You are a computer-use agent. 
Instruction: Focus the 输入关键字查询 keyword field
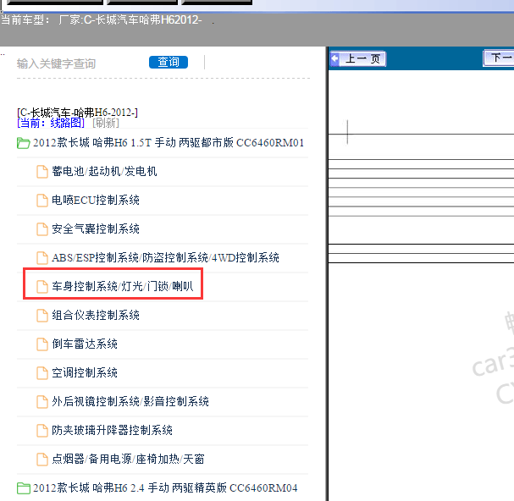56,63
